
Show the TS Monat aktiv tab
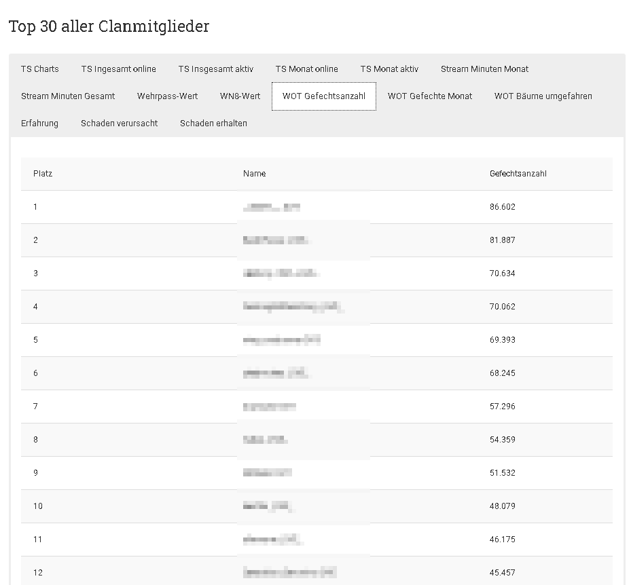(389, 69)
